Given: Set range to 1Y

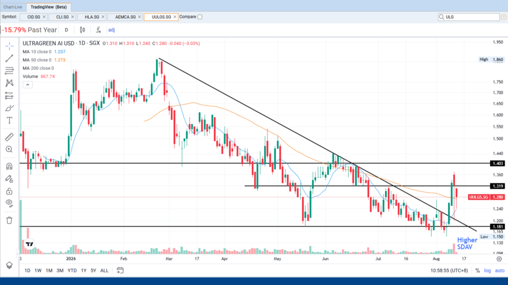Looking at the screenshot, I should [x=84, y=270].
